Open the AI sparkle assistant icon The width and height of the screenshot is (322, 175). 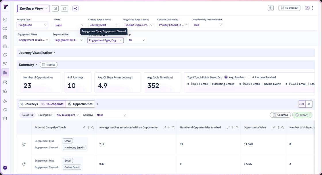click(75, 8)
